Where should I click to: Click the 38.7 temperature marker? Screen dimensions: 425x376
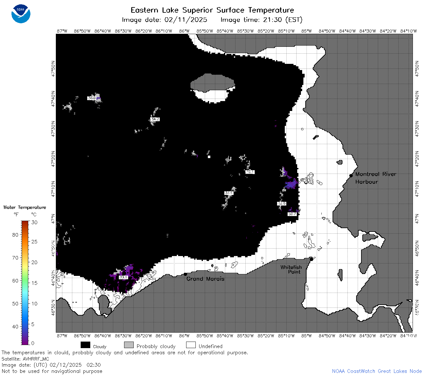pyautogui.click(x=292, y=214)
